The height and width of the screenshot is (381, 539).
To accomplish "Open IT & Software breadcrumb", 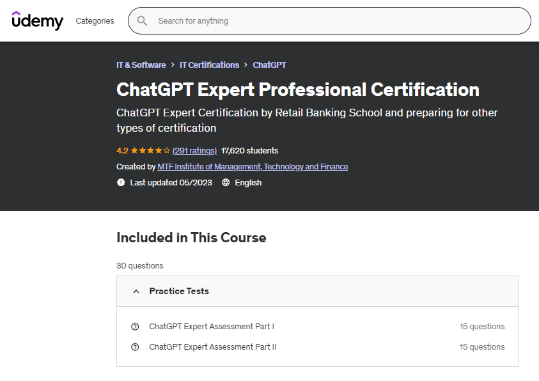I will click(x=141, y=65).
